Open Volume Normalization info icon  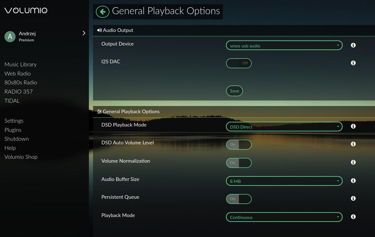click(353, 162)
